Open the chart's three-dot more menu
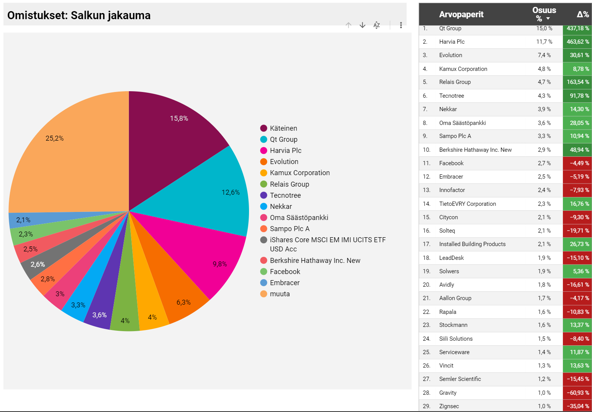 point(401,25)
